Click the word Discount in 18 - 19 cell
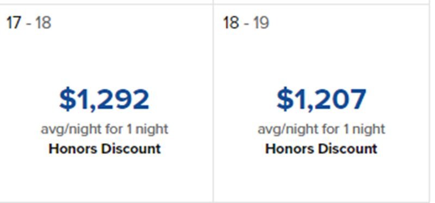The image size is (435, 203). pyautogui.click(x=347, y=149)
